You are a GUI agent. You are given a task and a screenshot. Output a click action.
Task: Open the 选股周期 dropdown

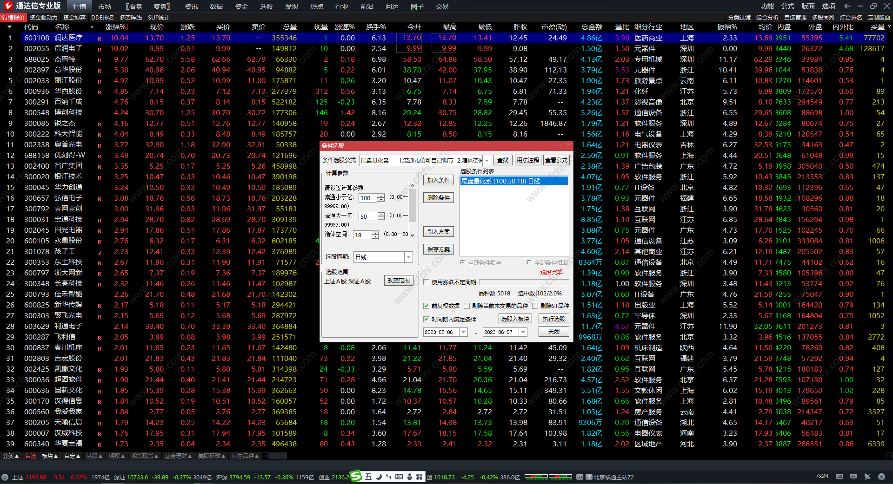[408, 257]
